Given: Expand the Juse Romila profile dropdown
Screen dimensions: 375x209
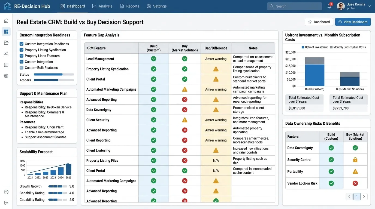Looking at the screenshot, I should 369,6.
